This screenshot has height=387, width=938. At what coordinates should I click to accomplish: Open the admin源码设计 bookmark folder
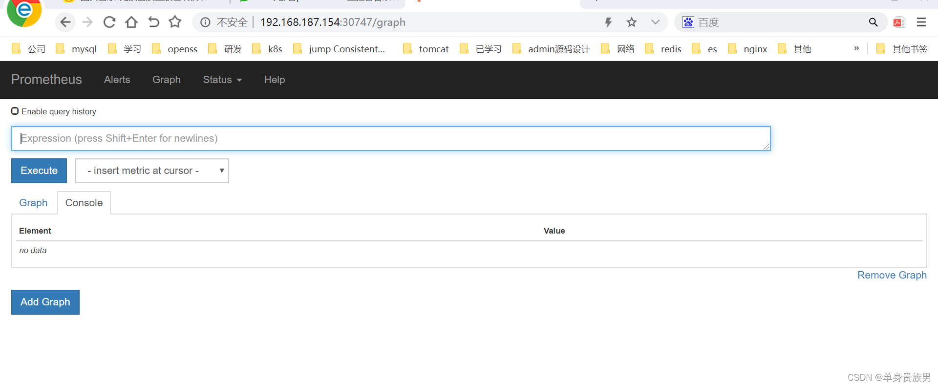click(551, 49)
